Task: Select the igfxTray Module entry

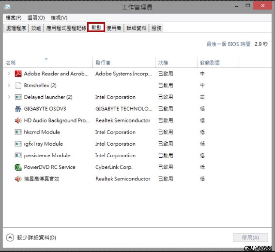Action: click(43, 144)
